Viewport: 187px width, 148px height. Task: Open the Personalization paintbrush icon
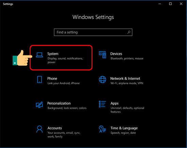coord(39,105)
